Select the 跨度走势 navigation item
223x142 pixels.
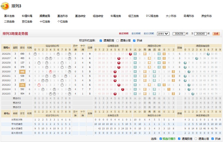pyautogui.click(x=45, y=16)
